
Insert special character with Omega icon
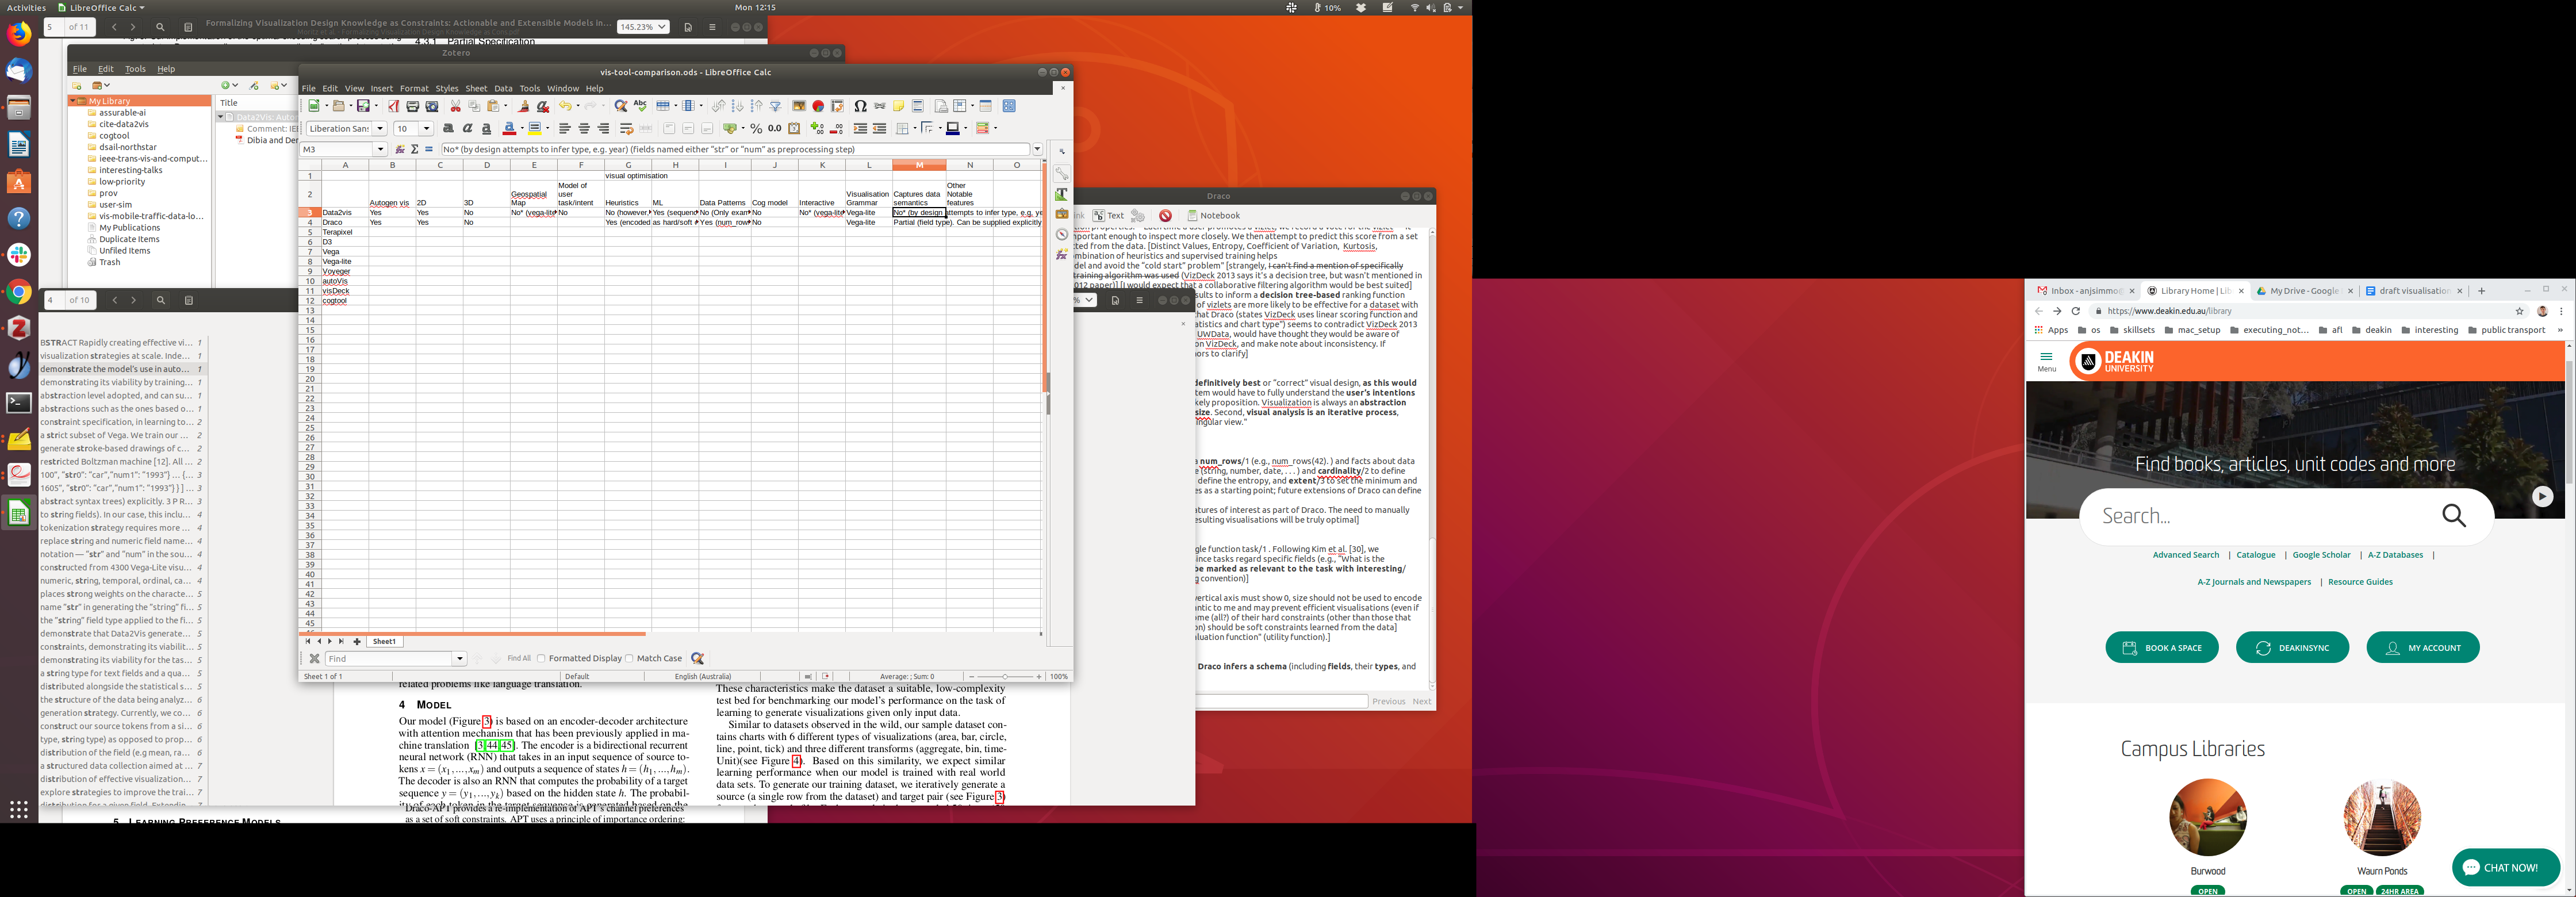pyautogui.click(x=860, y=106)
